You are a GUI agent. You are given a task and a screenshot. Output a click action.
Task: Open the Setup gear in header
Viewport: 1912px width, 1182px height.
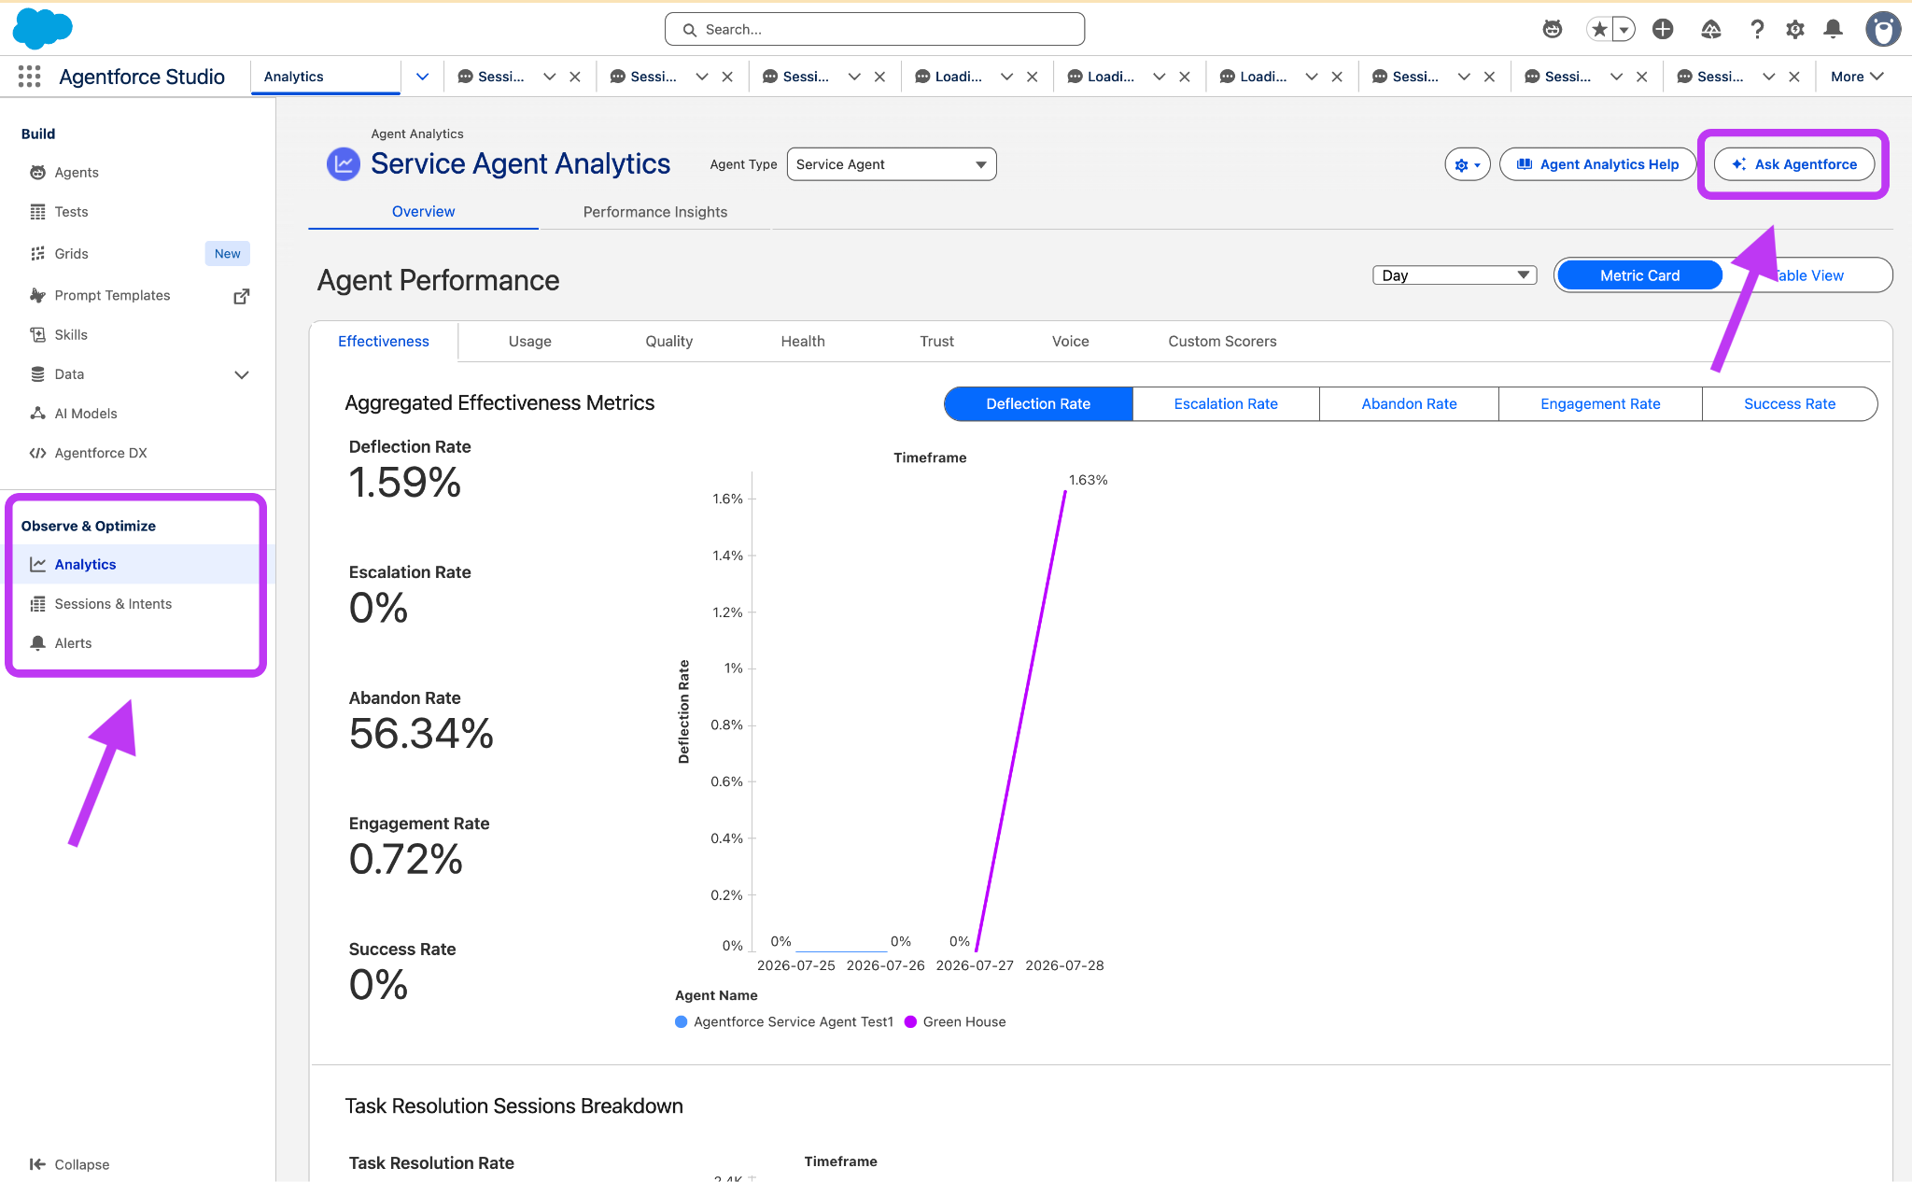click(1794, 29)
